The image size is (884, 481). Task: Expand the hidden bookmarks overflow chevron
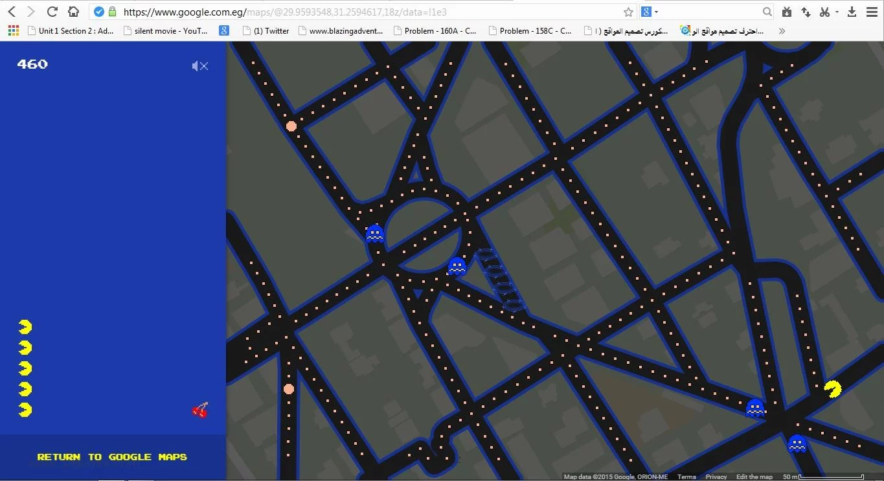[x=782, y=30]
